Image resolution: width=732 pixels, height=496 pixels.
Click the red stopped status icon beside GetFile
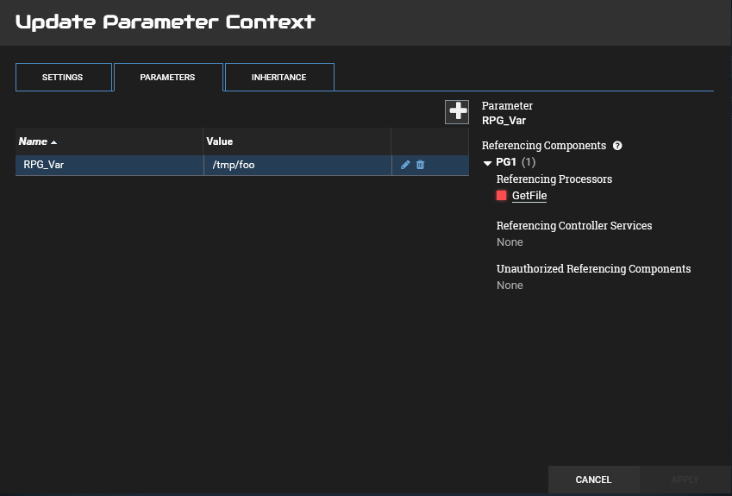pos(502,196)
